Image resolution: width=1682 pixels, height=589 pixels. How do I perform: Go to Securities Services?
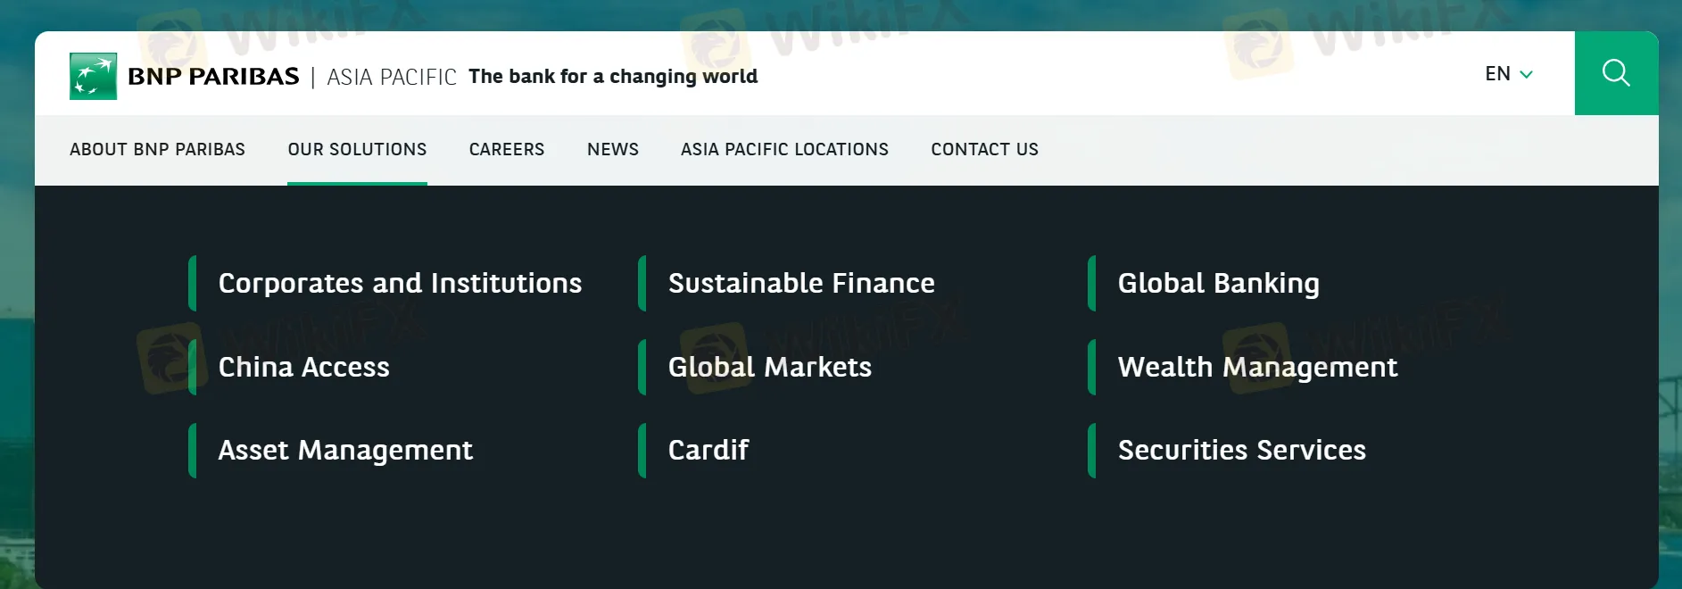point(1241,450)
